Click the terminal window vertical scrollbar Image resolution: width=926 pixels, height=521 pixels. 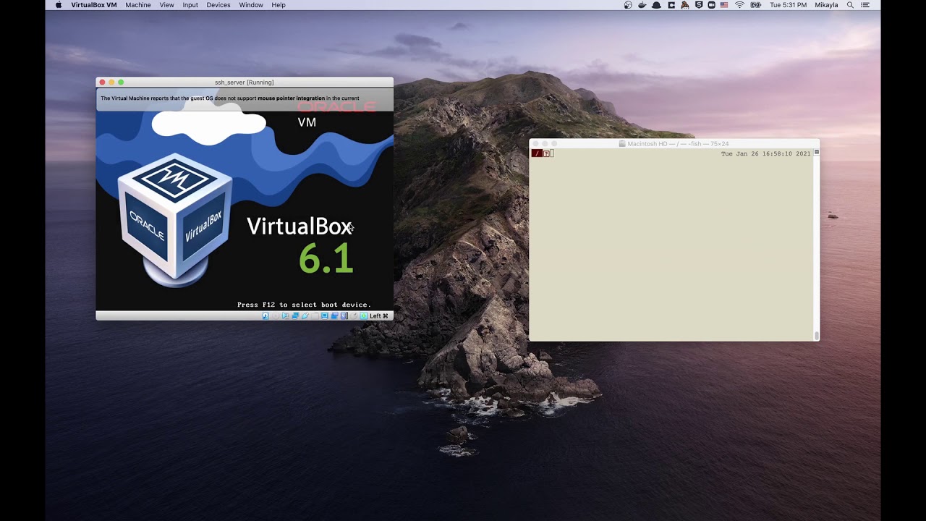(x=817, y=246)
